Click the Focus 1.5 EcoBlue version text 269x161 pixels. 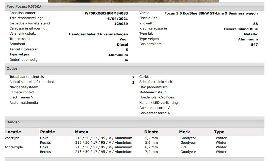tap(211, 13)
